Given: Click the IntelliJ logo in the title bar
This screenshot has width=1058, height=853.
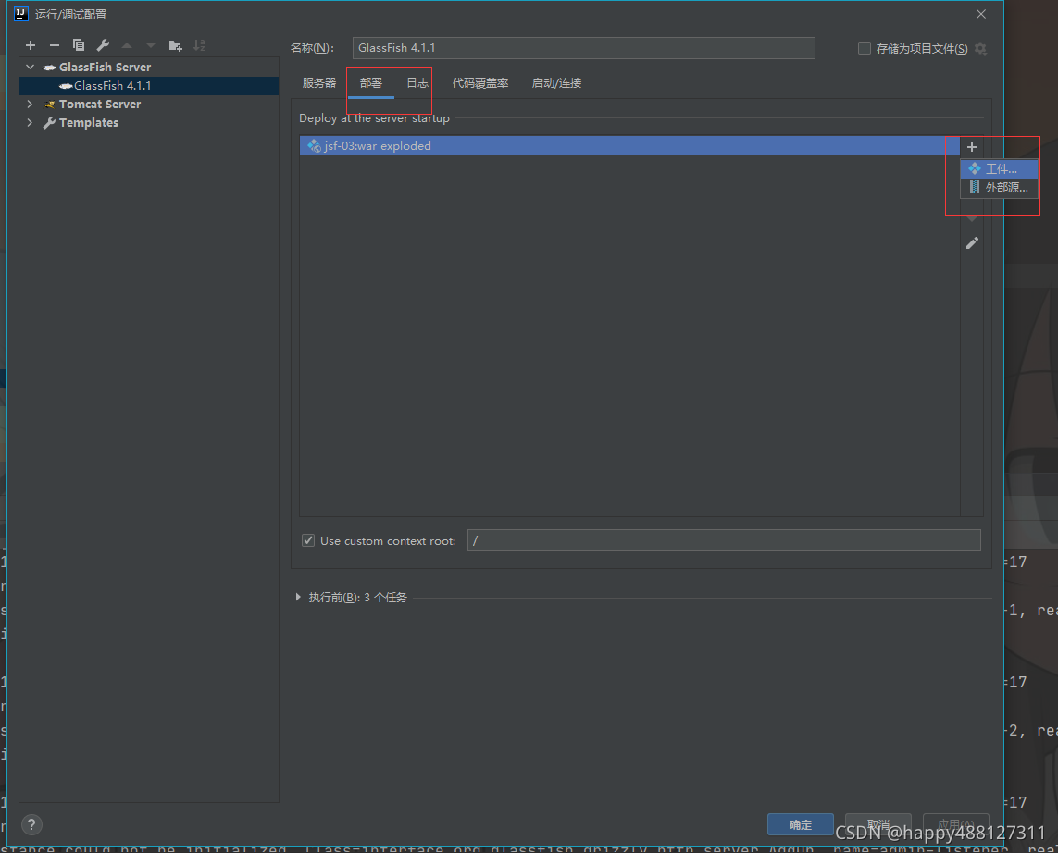Looking at the screenshot, I should (21, 14).
